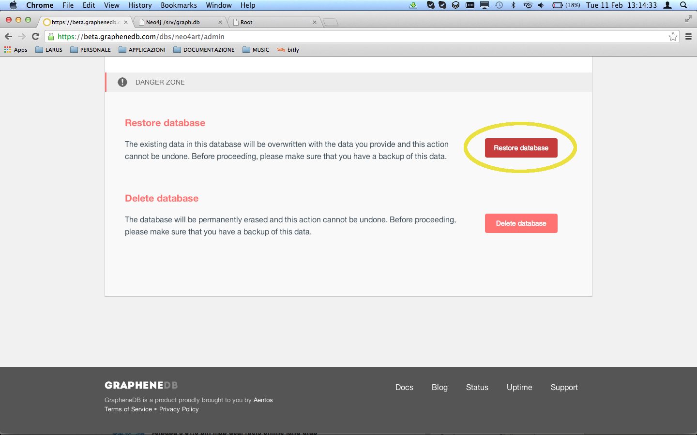Image resolution: width=697 pixels, height=435 pixels.
Task: Open the Apps shortcut in bookmarks bar
Action: [x=16, y=50]
